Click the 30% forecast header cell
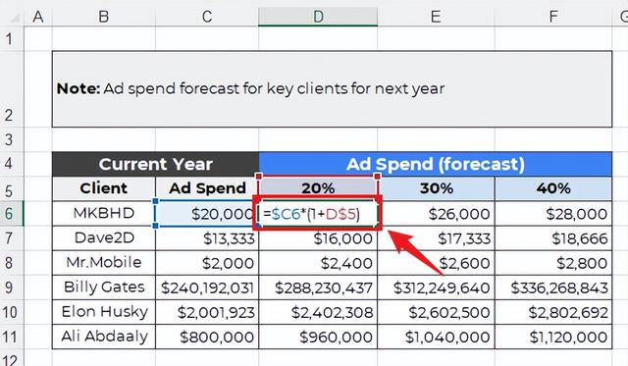The image size is (628, 366). click(x=436, y=188)
